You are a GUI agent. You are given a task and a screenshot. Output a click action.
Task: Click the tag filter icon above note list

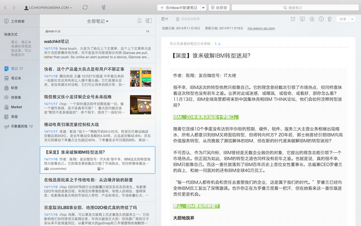(x=139, y=21)
